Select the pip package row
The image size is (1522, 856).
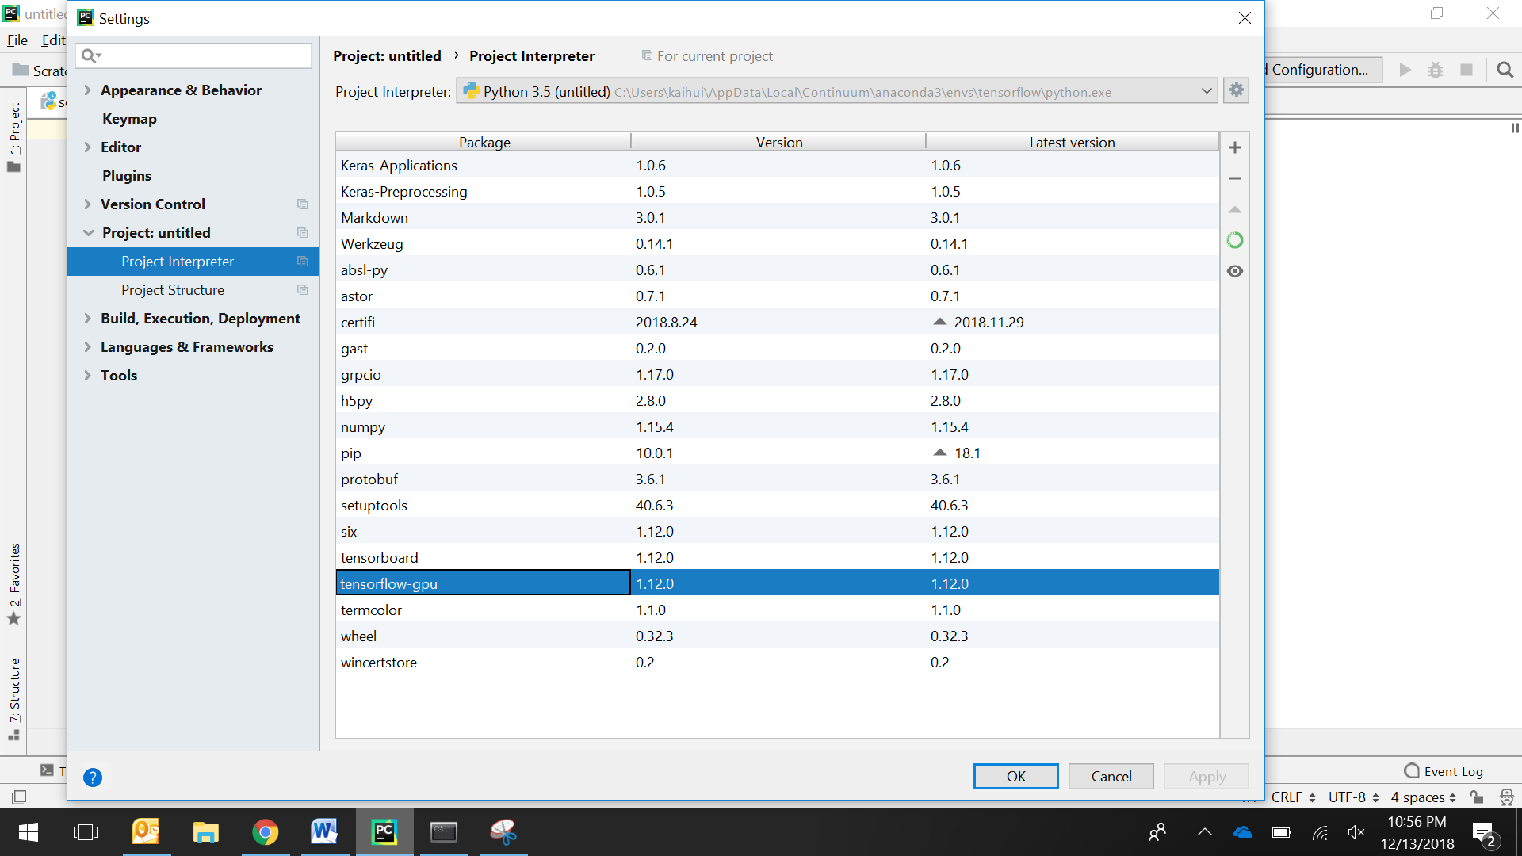pyautogui.click(x=777, y=453)
